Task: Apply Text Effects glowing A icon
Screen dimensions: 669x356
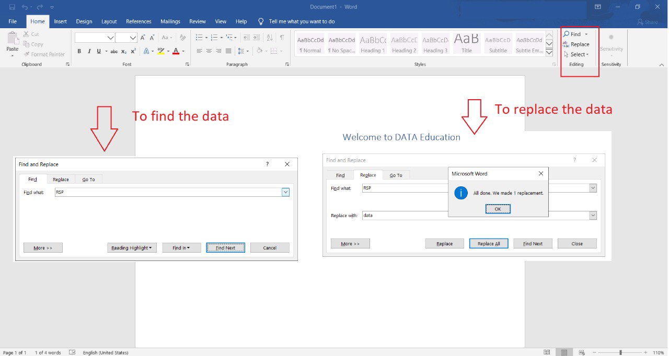Action: (x=146, y=51)
